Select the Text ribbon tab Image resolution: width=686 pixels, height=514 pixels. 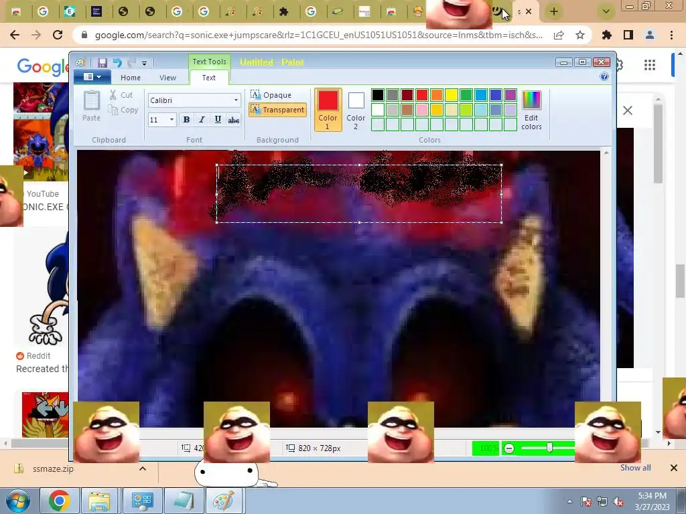(x=209, y=78)
